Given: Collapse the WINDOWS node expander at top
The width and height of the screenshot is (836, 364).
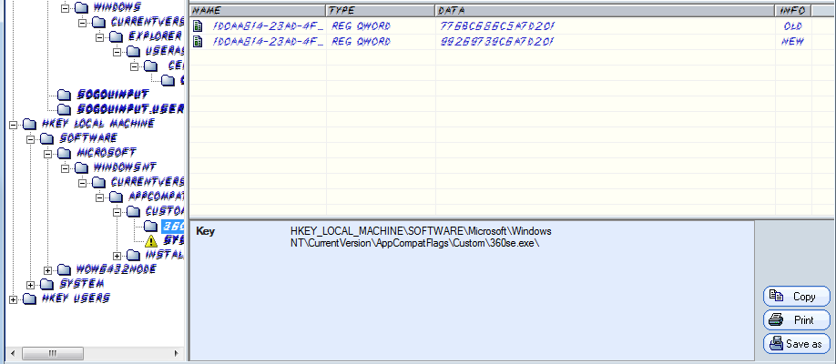Looking at the screenshot, I should coord(65,8).
